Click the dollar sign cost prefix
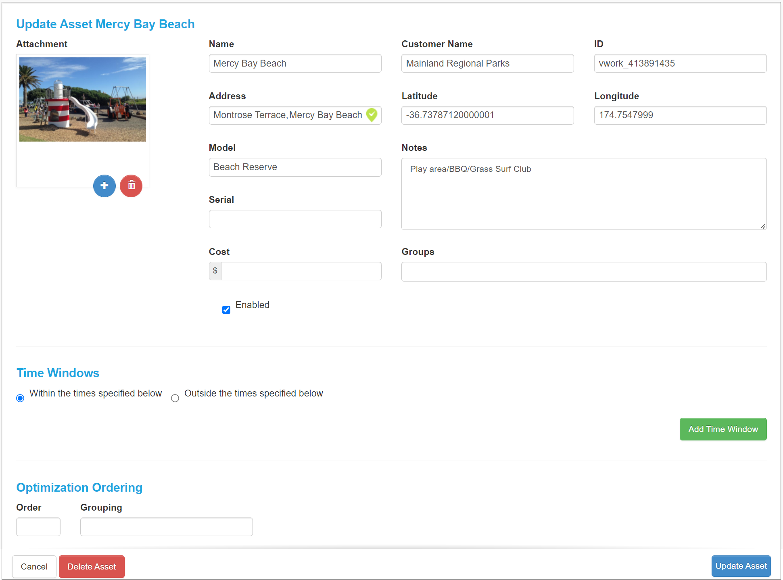The width and height of the screenshot is (783, 580). pyautogui.click(x=215, y=271)
